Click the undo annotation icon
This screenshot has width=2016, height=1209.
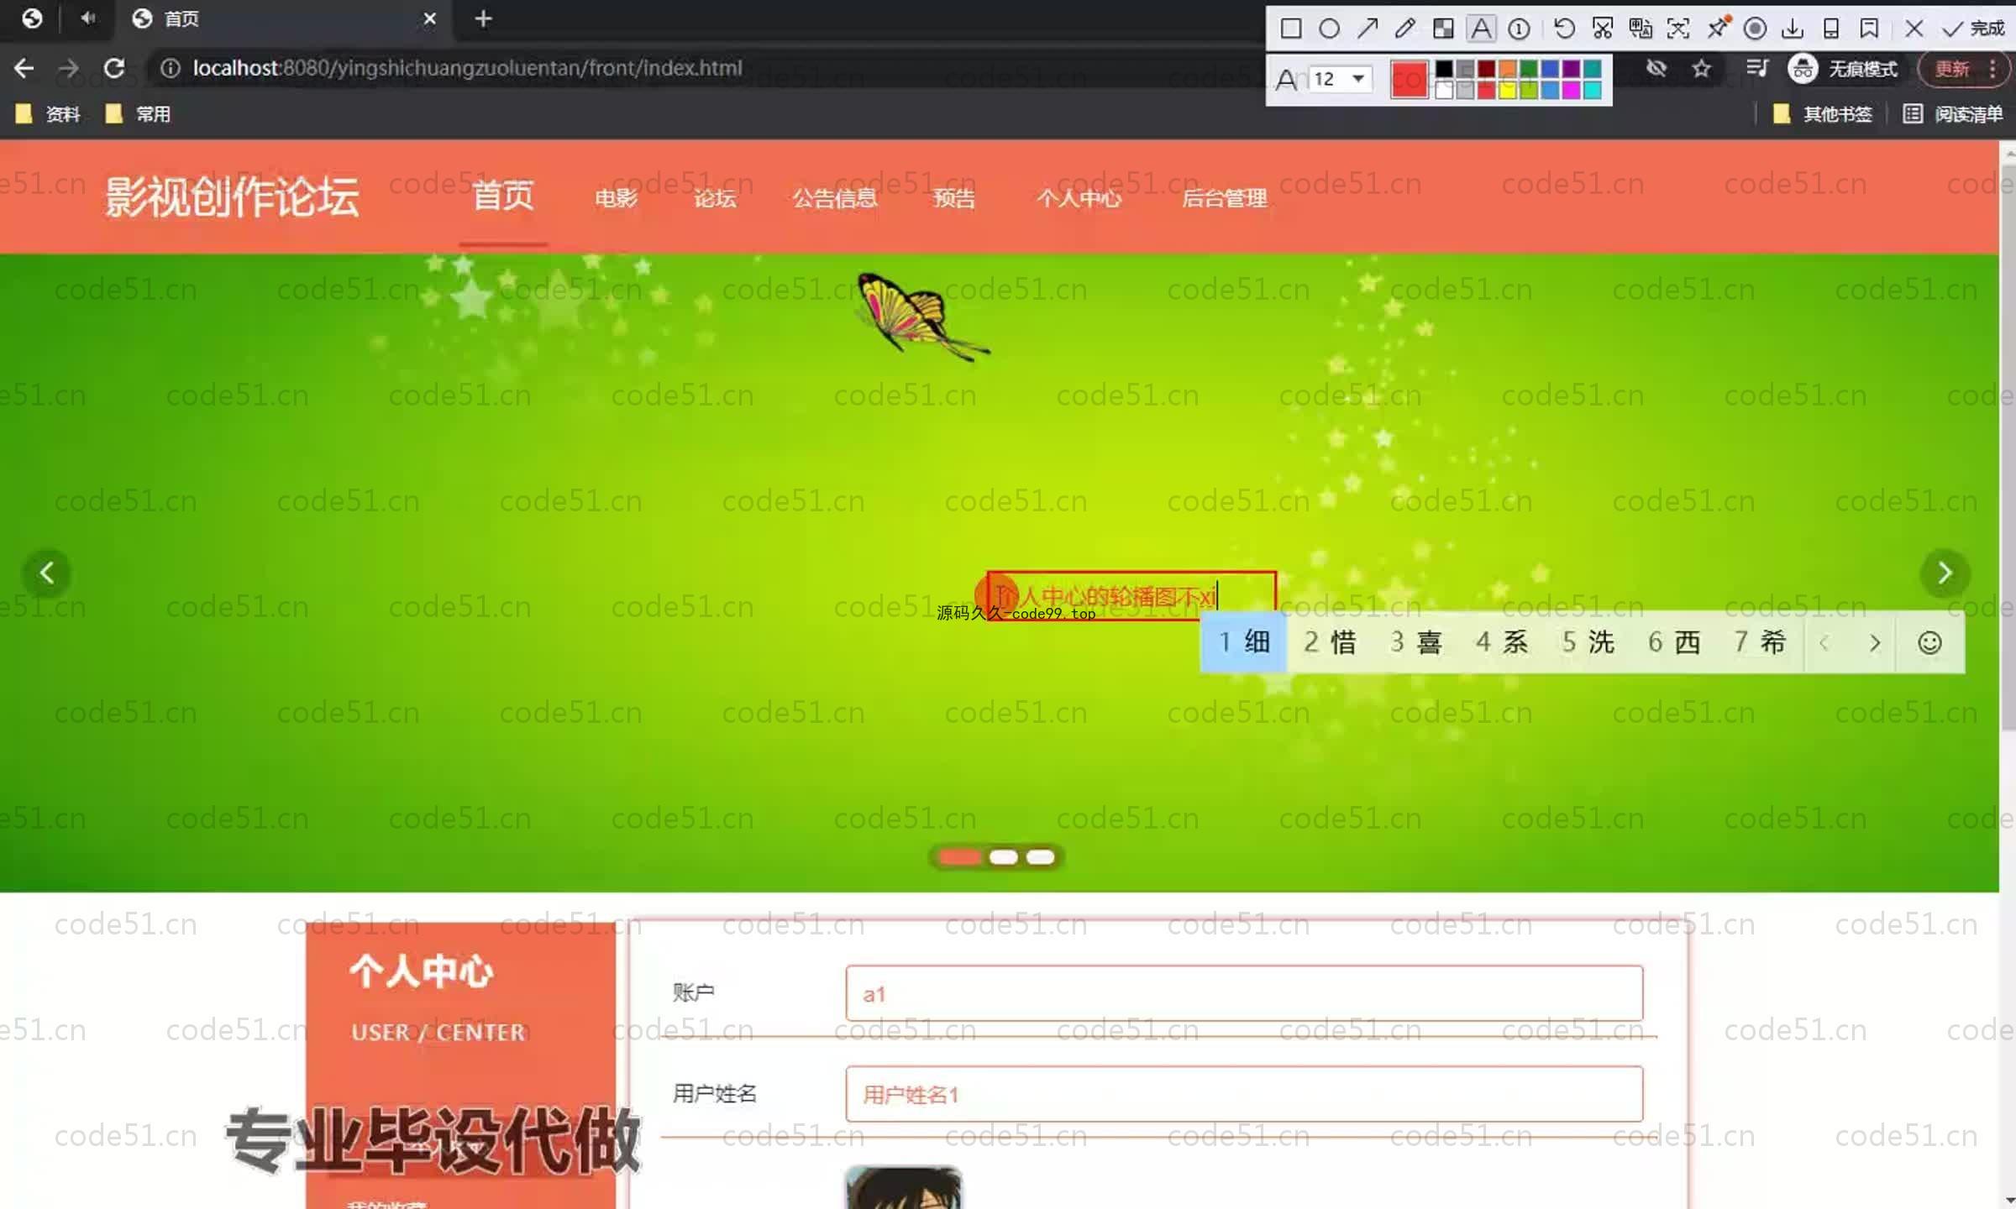pos(1563,29)
